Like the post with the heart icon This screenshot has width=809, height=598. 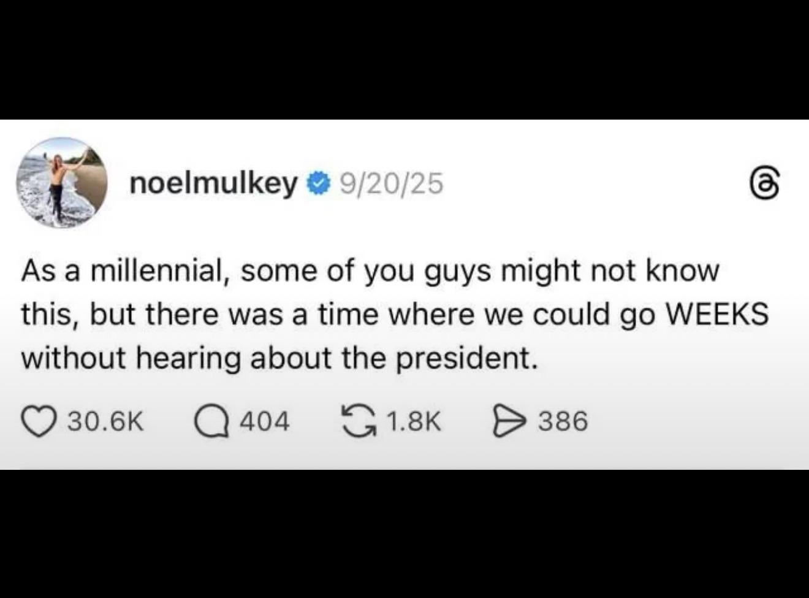(38, 421)
